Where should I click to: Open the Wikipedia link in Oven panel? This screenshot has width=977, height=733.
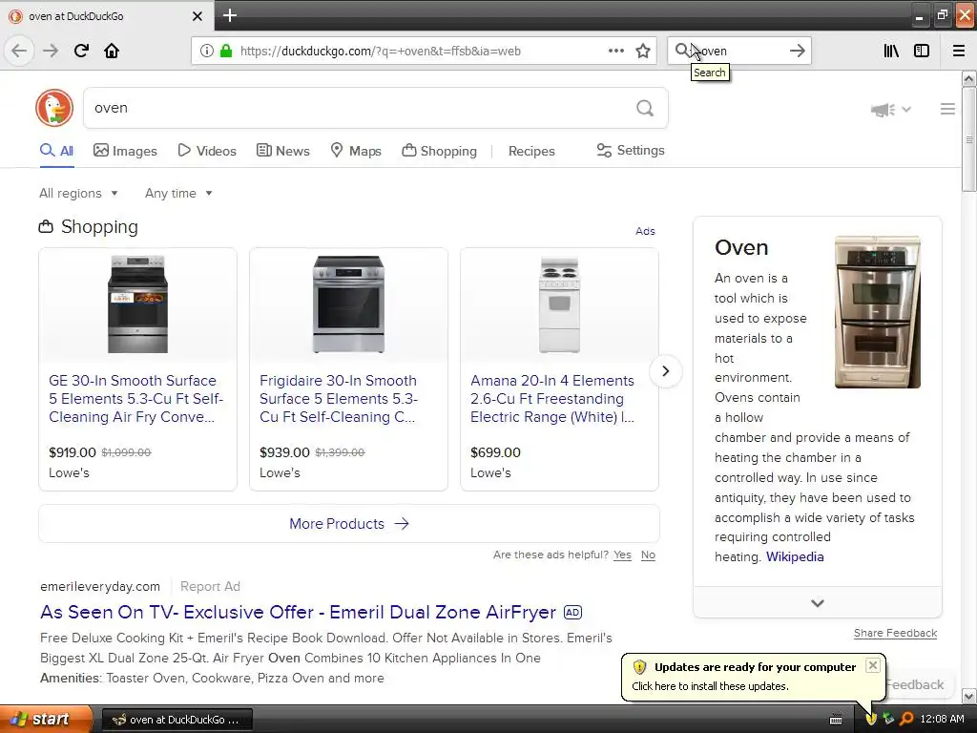[795, 556]
